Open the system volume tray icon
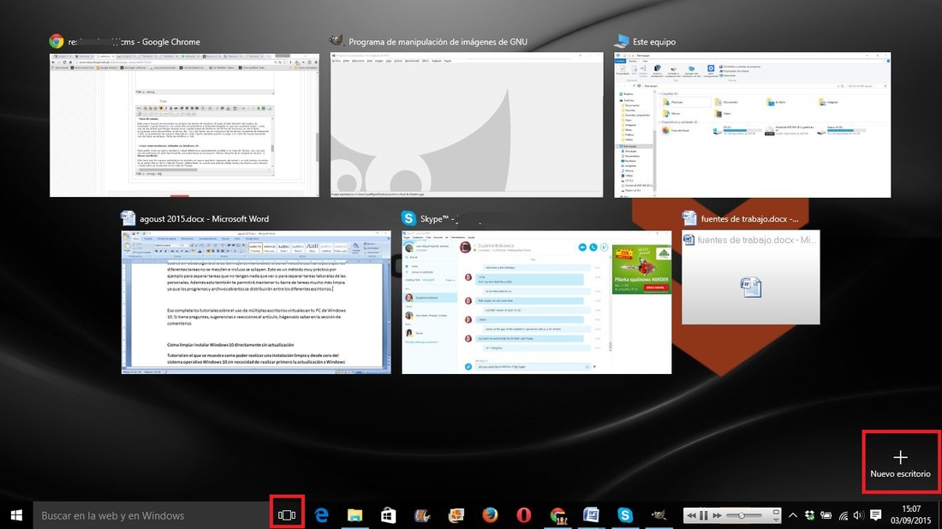 click(x=859, y=515)
